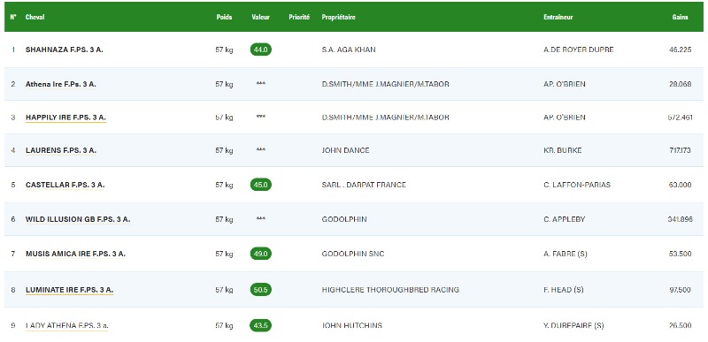Viewport: 708px width, 342px height.
Task: Sort by the Cheval column header
Action: click(35, 17)
